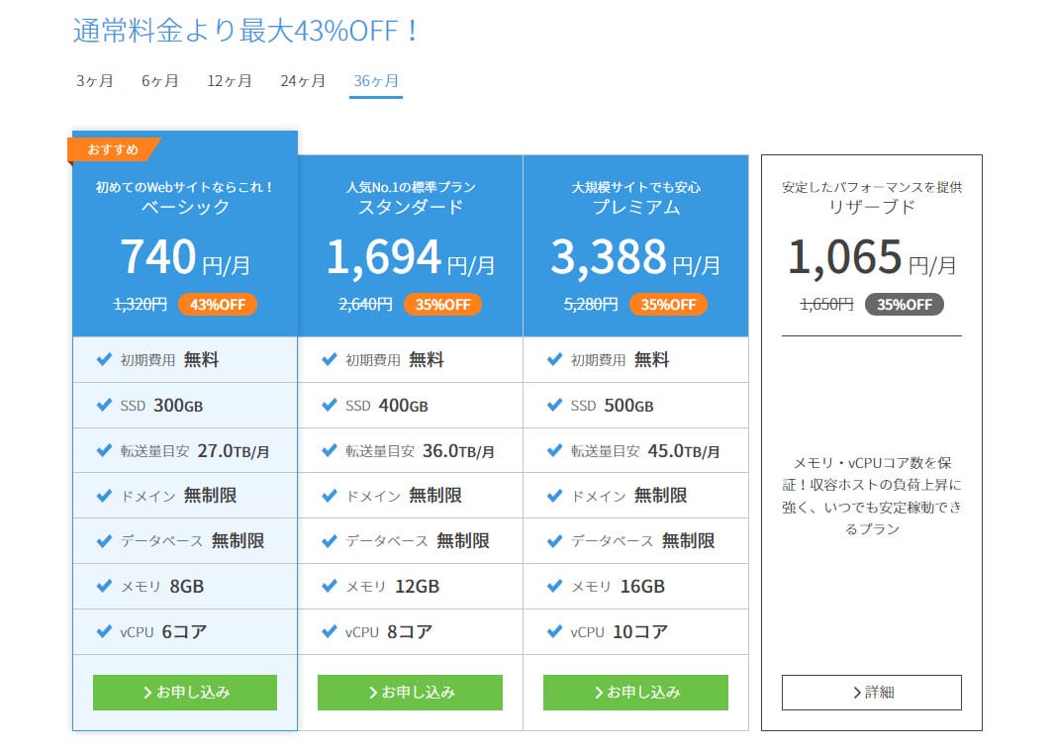1053x750 pixels.
Task: Click the おすすめ ribbon badge
Action: click(113, 149)
